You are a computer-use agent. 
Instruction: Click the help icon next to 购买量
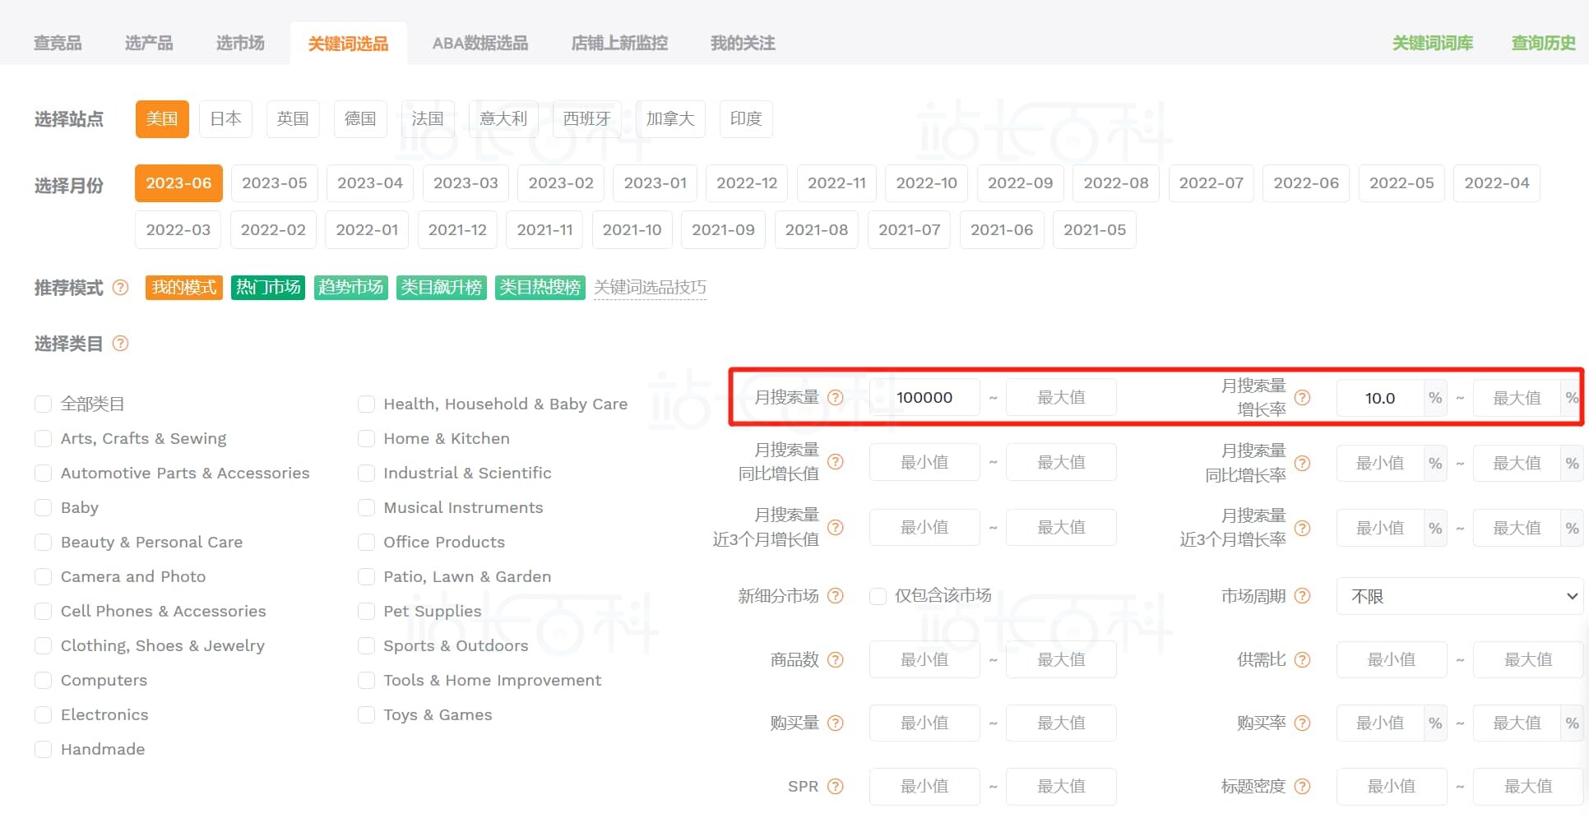point(836,723)
